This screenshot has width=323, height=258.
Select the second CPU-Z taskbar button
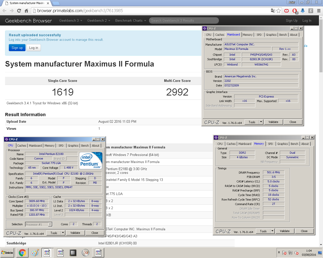pos(60,252)
